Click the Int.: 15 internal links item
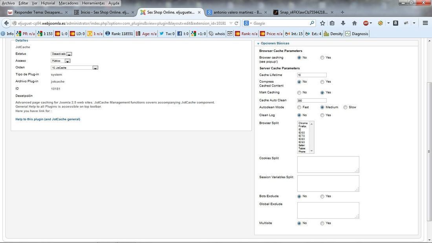Viewport: 432px width, 243px height. [294, 34]
